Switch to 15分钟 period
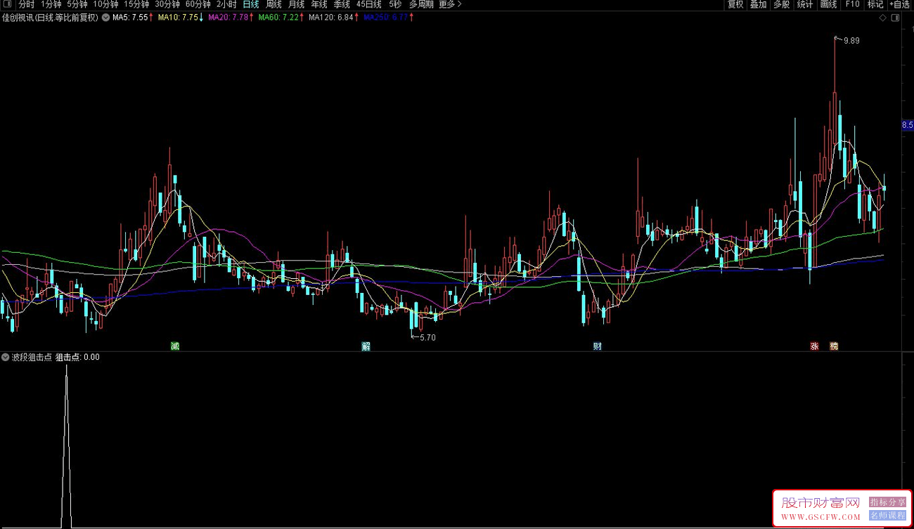Screen dimensions: 914x529 click(x=136, y=4)
